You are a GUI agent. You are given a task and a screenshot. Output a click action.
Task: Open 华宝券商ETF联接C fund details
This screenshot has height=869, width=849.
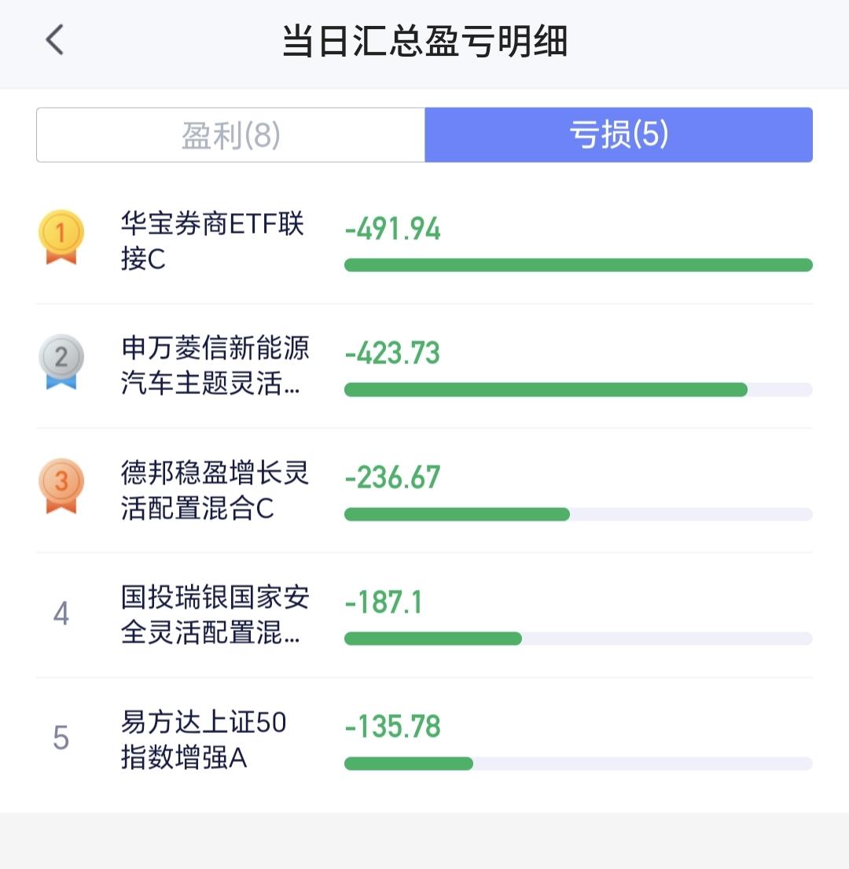pyautogui.click(x=212, y=241)
